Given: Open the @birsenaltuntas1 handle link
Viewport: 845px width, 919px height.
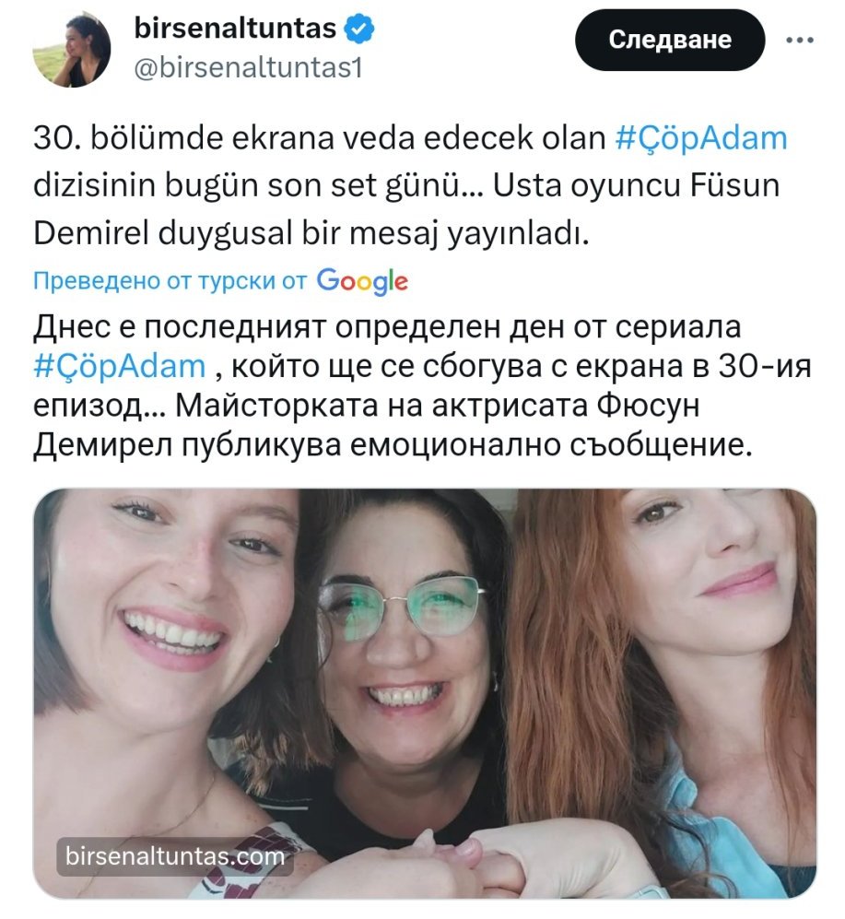Looking at the screenshot, I should tap(249, 68).
